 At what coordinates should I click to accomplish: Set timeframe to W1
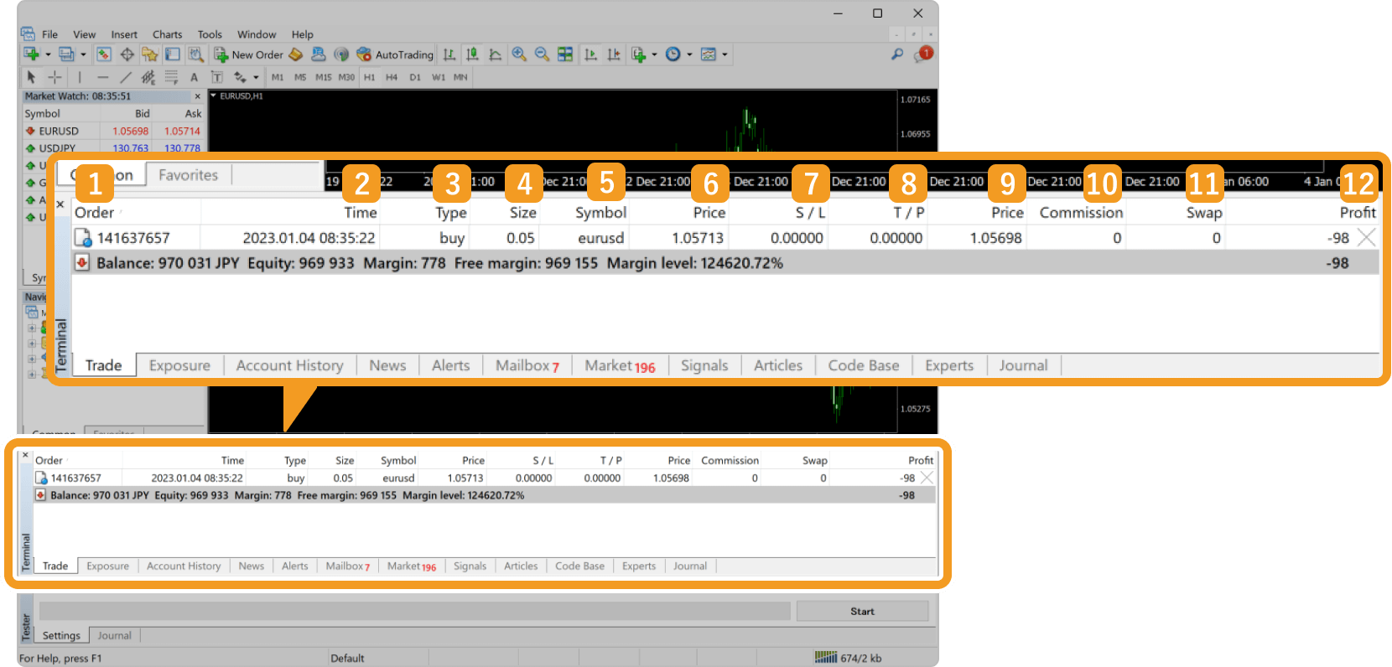tap(439, 77)
